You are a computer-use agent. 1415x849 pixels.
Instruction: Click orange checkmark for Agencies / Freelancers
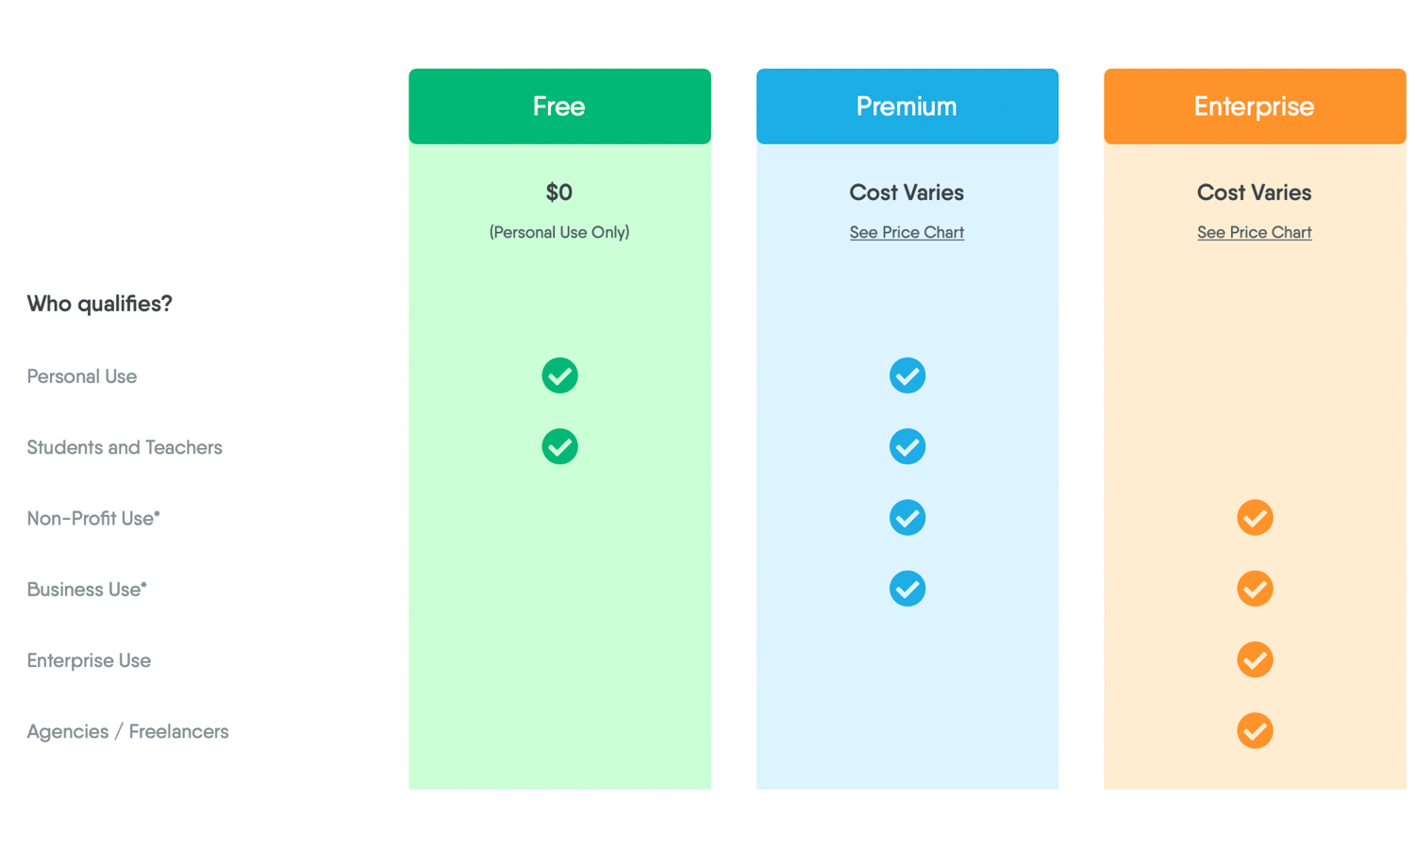[x=1255, y=731]
